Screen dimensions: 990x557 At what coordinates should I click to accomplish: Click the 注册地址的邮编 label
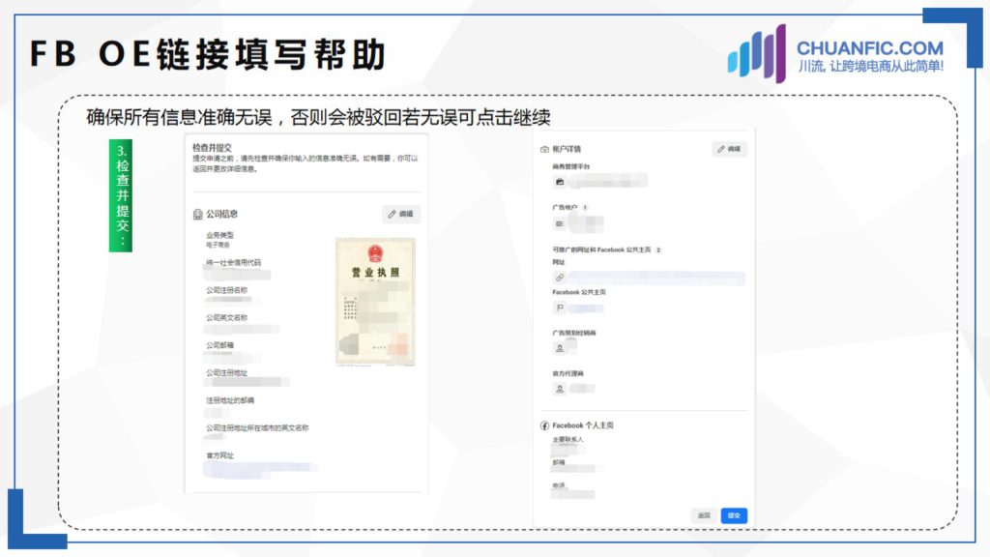[x=230, y=400]
